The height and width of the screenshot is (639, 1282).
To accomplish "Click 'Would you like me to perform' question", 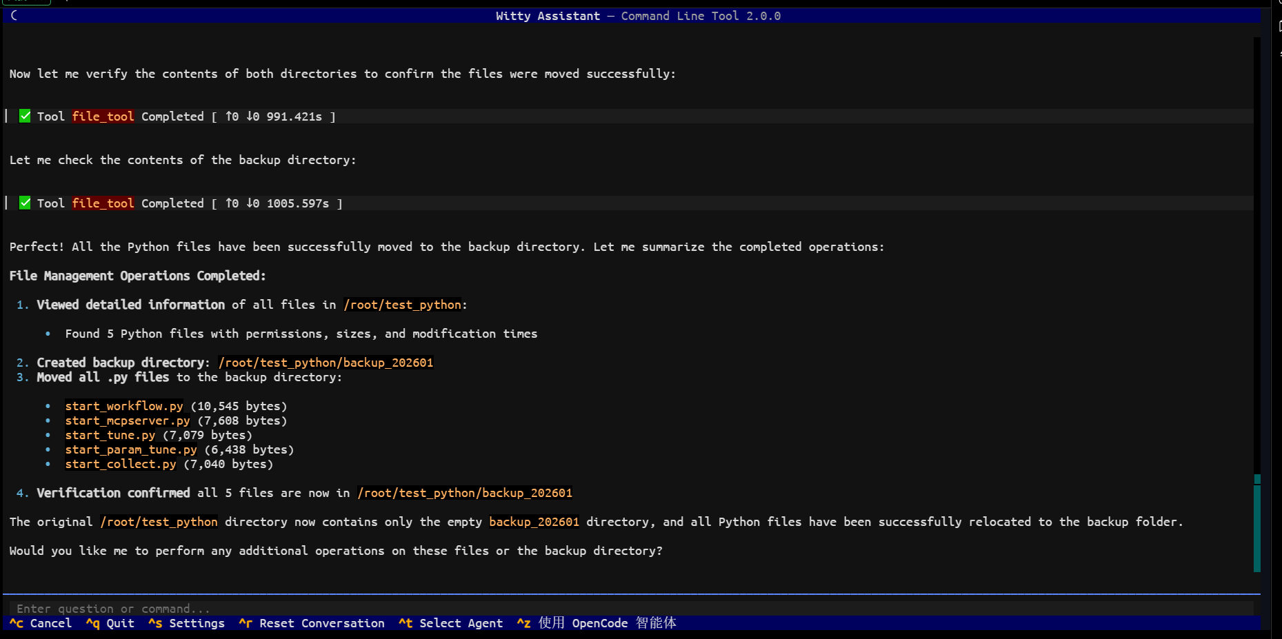I will [336, 551].
